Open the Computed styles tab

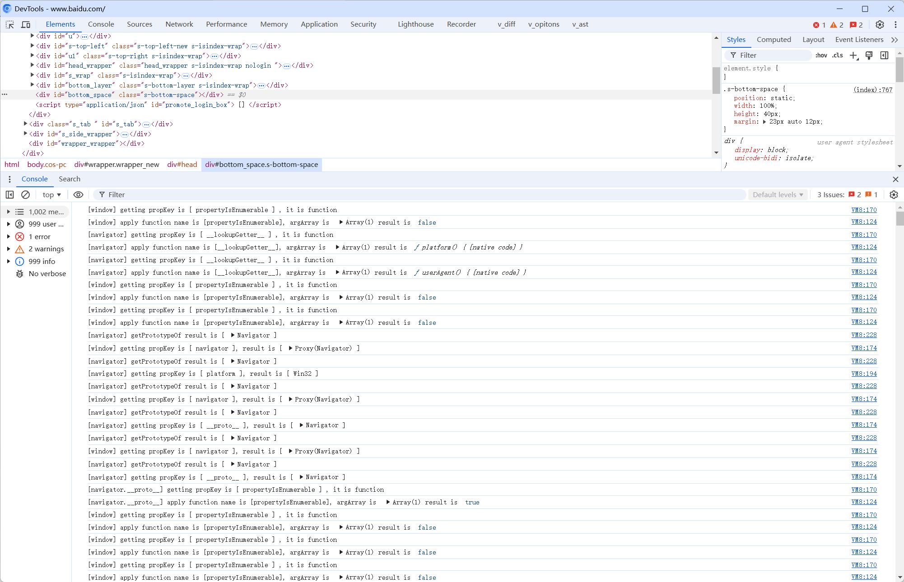coord(774,40)
